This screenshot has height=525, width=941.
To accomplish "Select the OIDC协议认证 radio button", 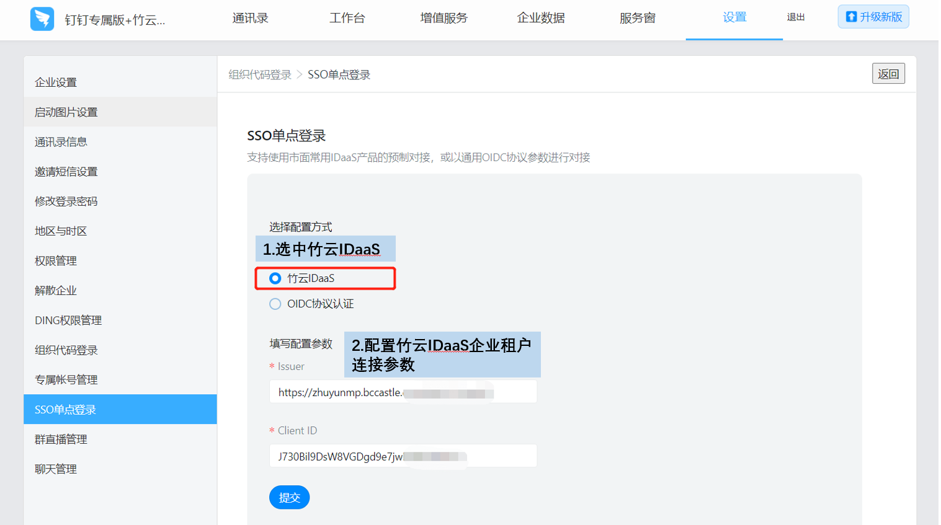I will 275,304.
